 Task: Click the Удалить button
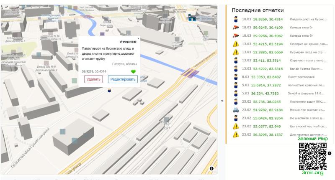tap(93, 79)
